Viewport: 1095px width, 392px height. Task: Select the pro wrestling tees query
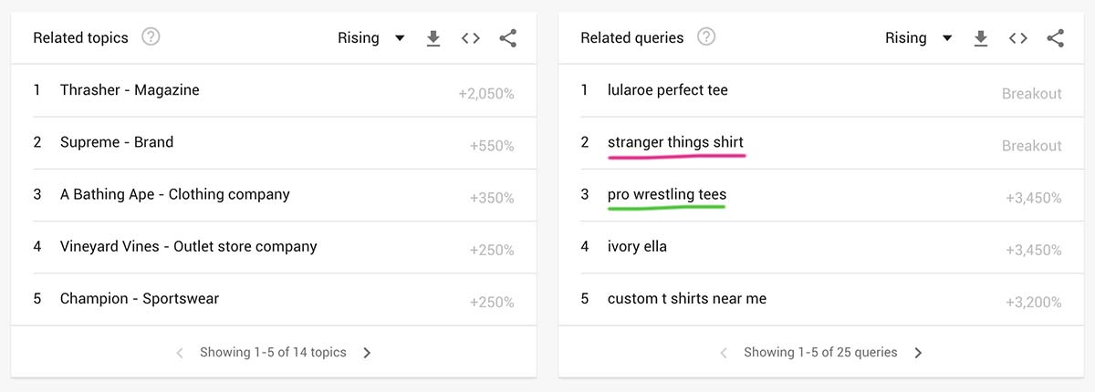click(x=667, y=194)
